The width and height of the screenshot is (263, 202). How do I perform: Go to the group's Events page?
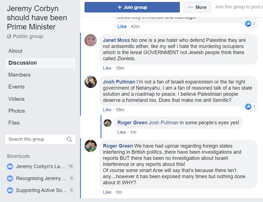click(16, 87)
